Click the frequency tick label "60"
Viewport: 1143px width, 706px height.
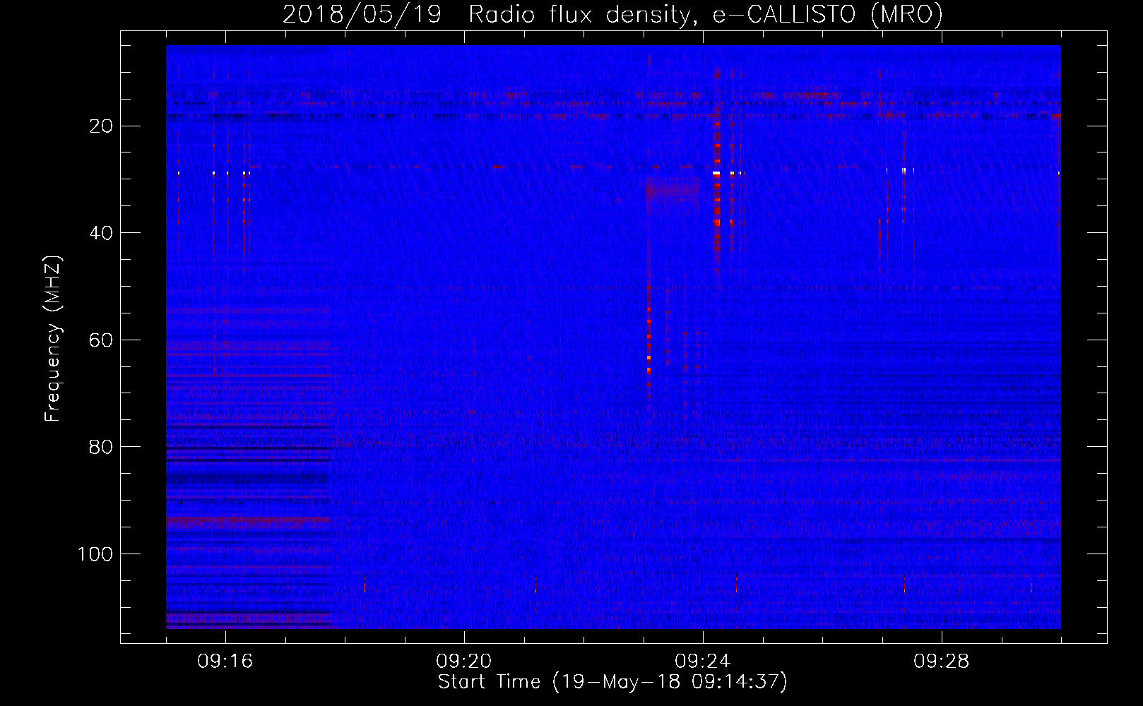tap(101, 340)
